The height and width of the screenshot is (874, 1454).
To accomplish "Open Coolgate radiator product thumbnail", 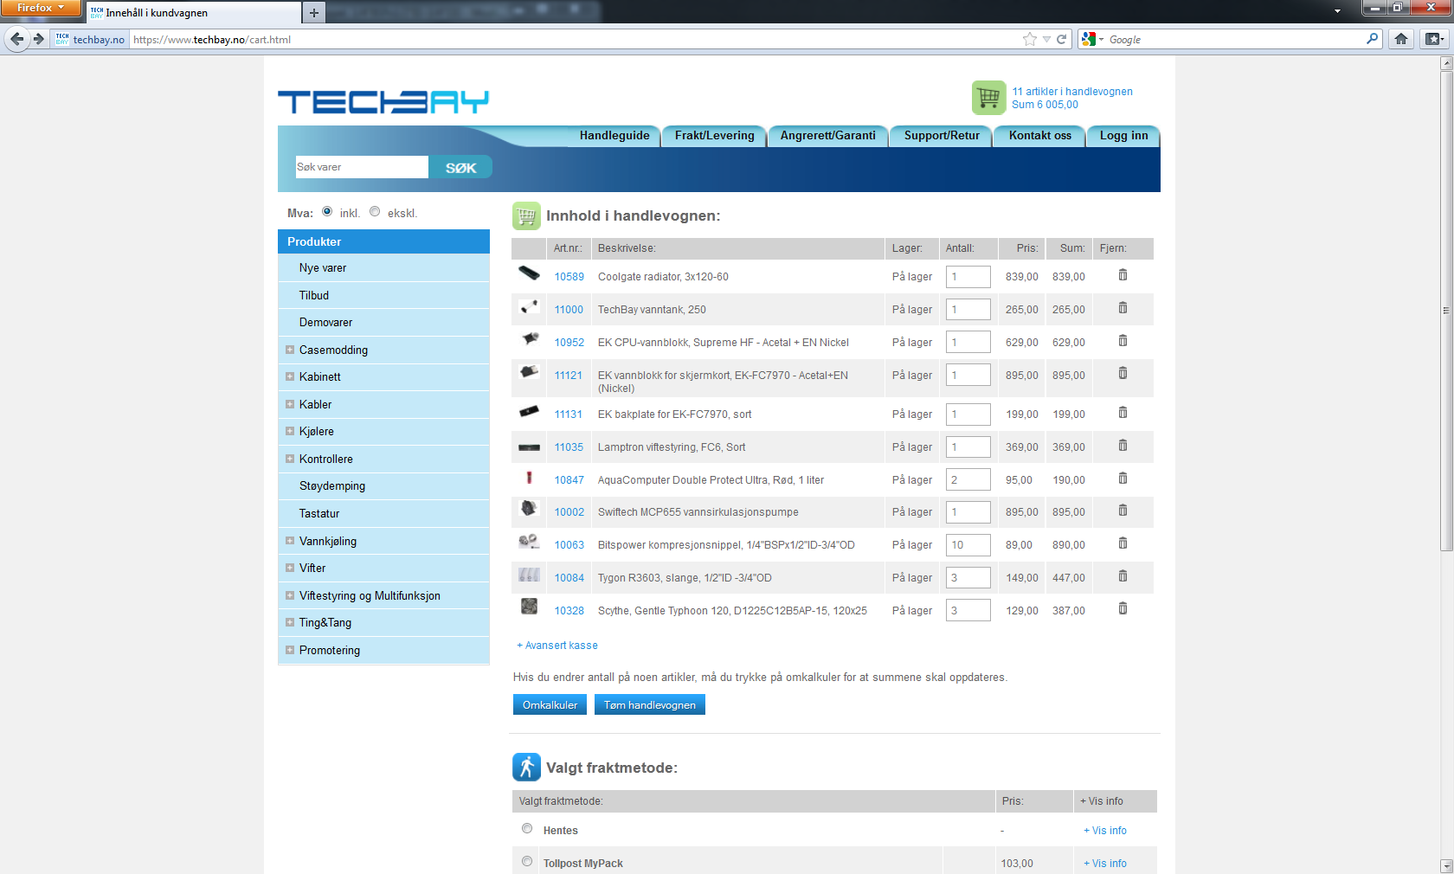I will pos(529,273).
